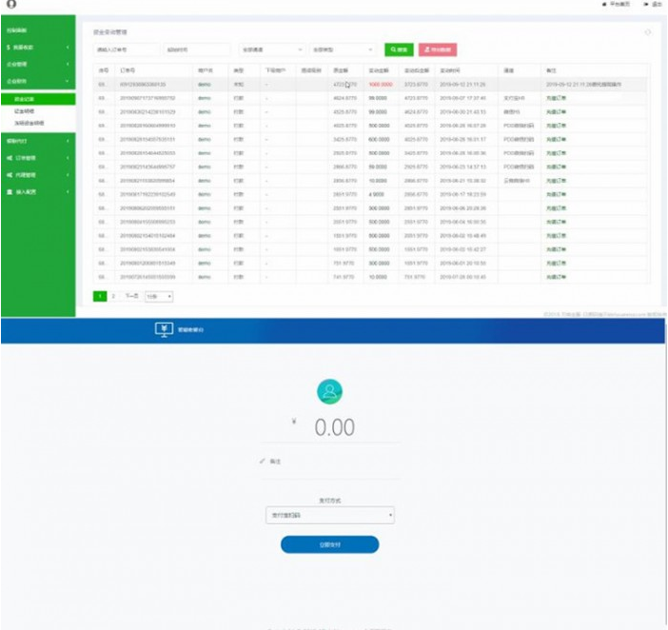The height and width of the screenshot is (630, 668).
Task: Open the upper share-icon sidebar menu
Action: (38, 158)
